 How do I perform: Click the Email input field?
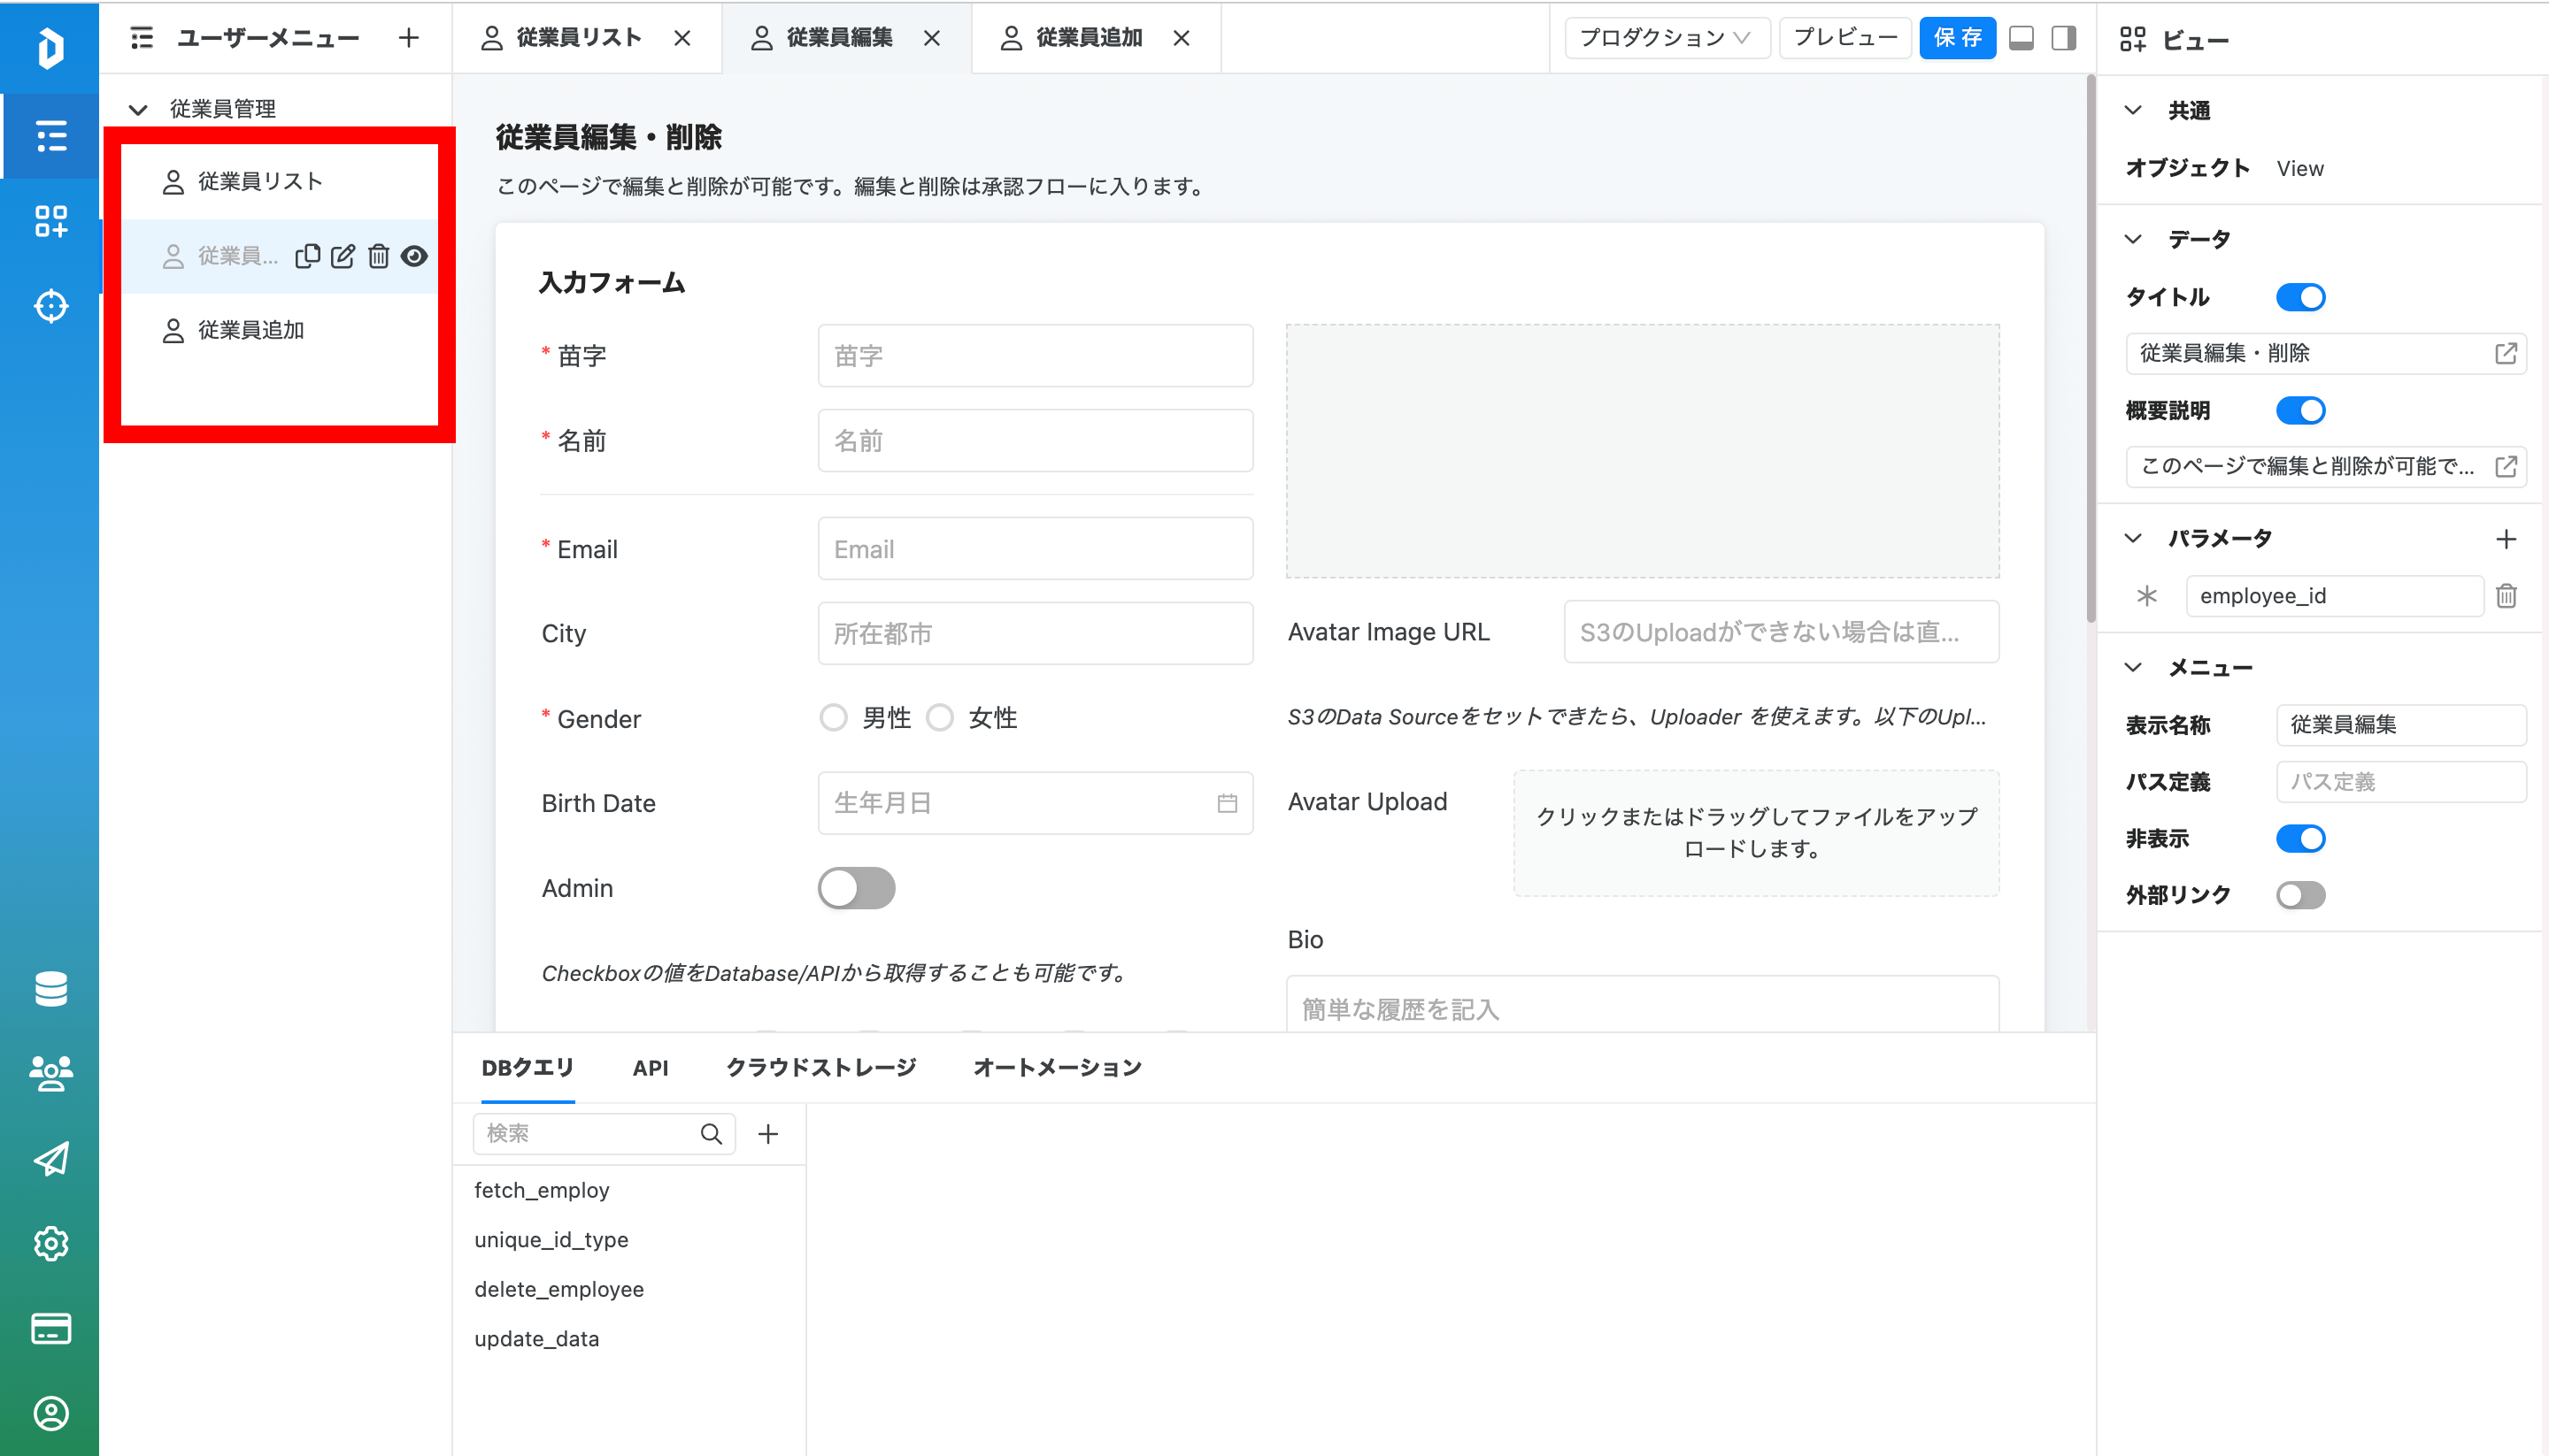click(x=1035, y=549)
